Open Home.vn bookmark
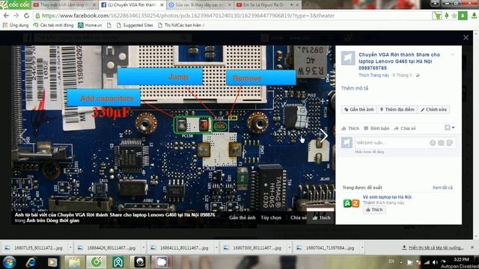Image resolution: width=479 pixels, height=269 pixels. coord(90,25)
